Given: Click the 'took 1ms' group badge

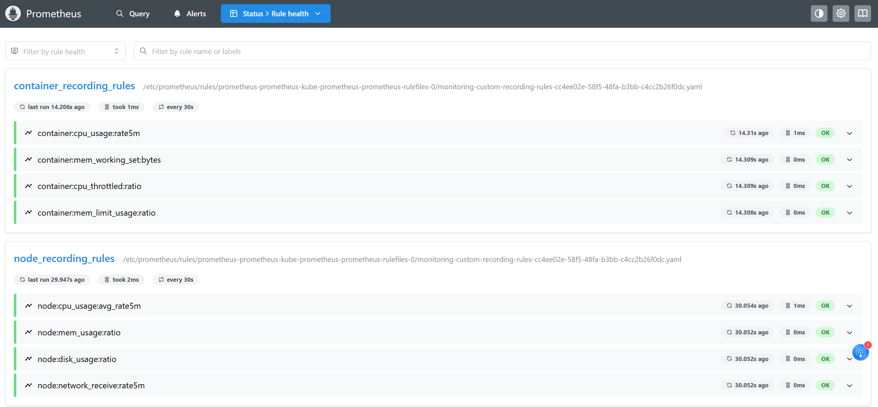Looking at the screenshot, I should point(121,107).
